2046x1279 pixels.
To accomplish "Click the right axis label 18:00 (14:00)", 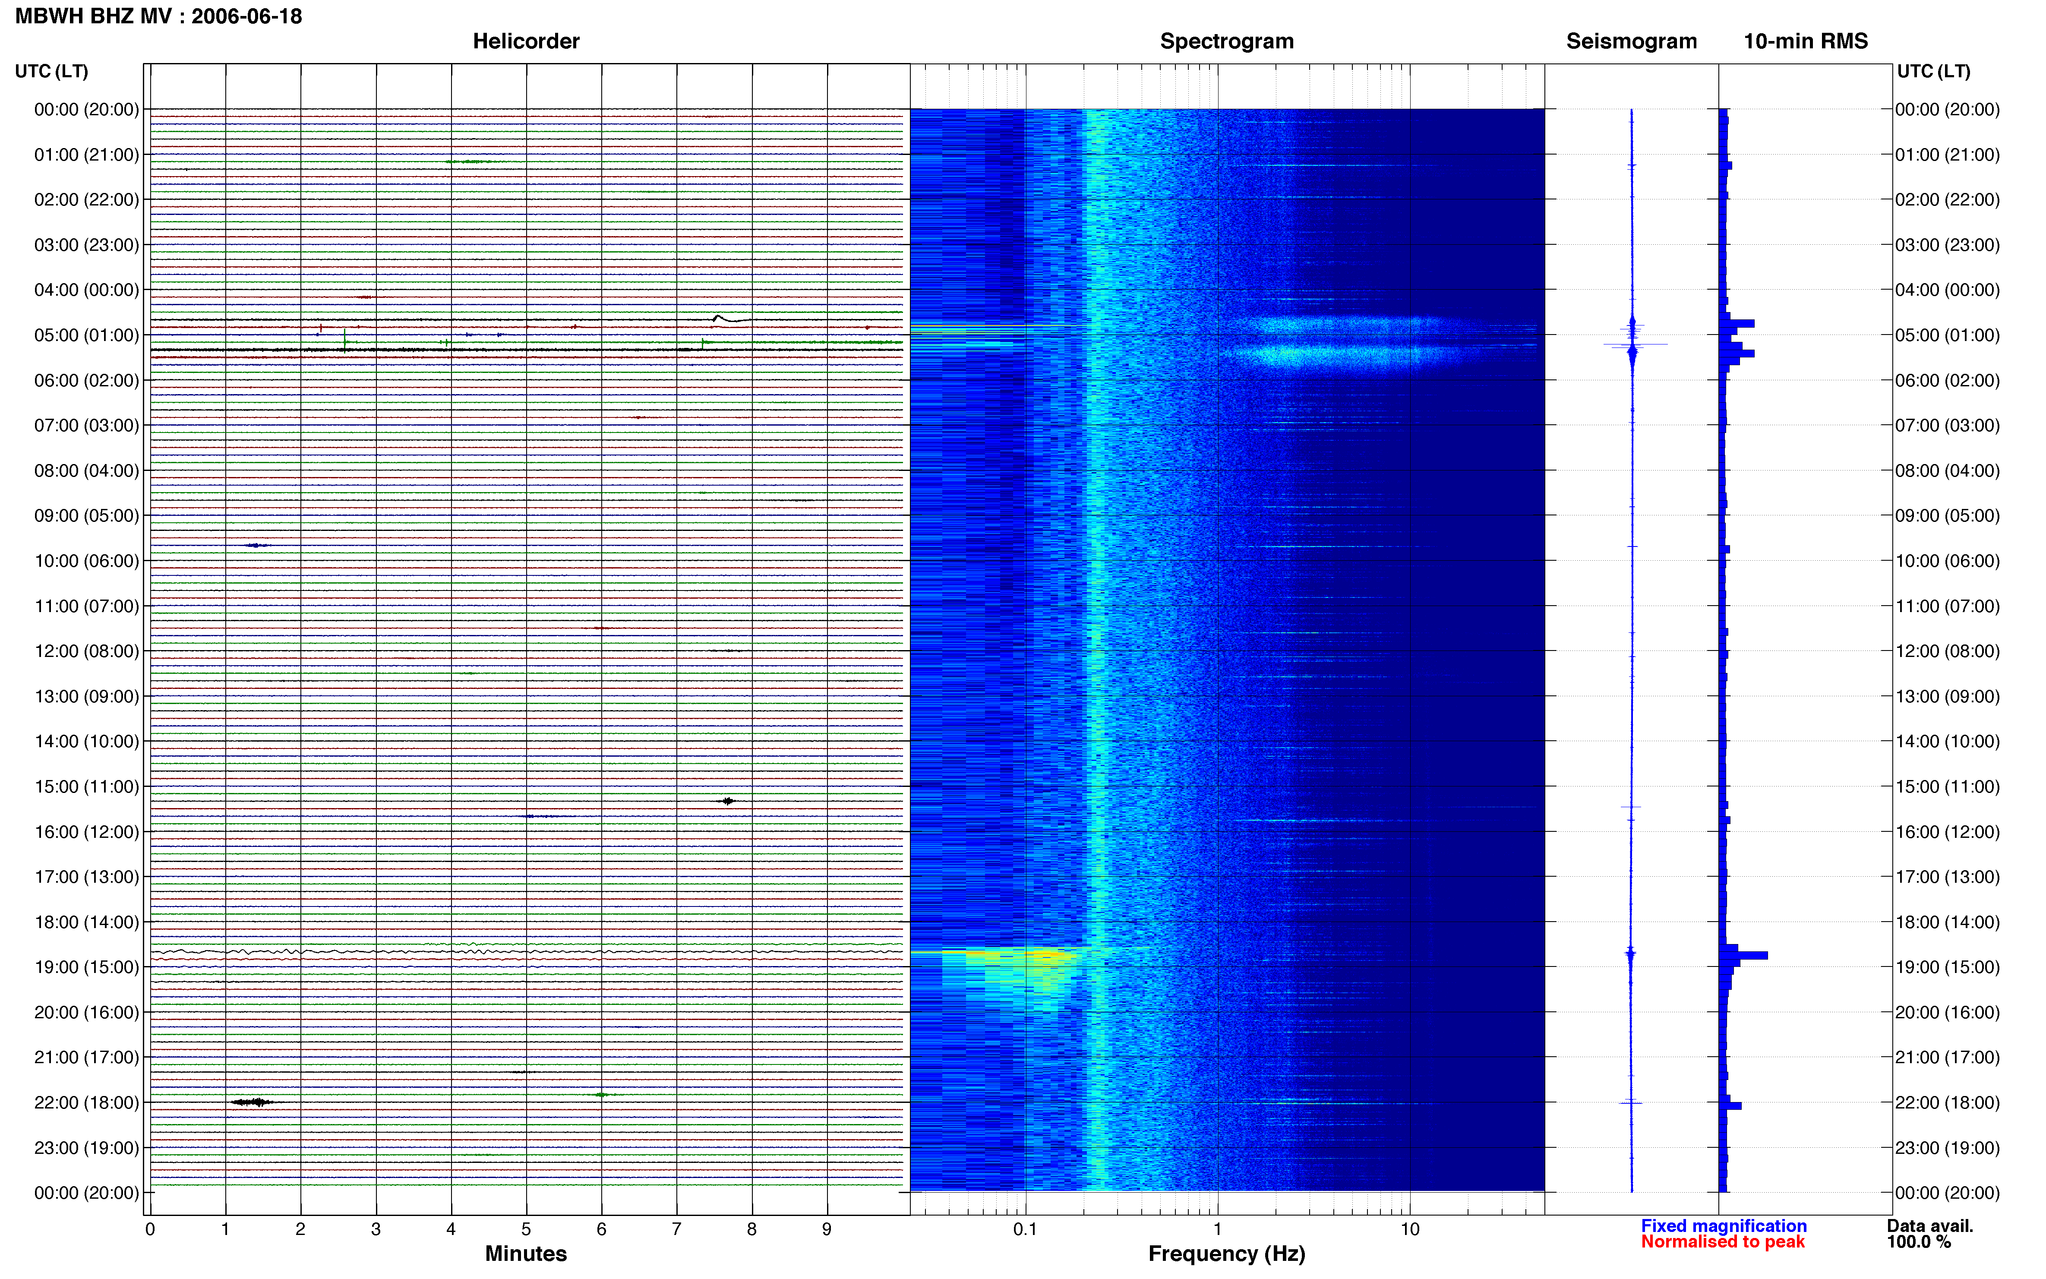I will pos(1947,922).
